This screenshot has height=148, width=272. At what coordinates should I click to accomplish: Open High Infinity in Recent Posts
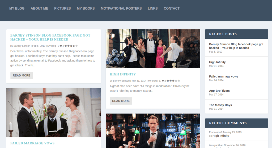pos(217,62)
